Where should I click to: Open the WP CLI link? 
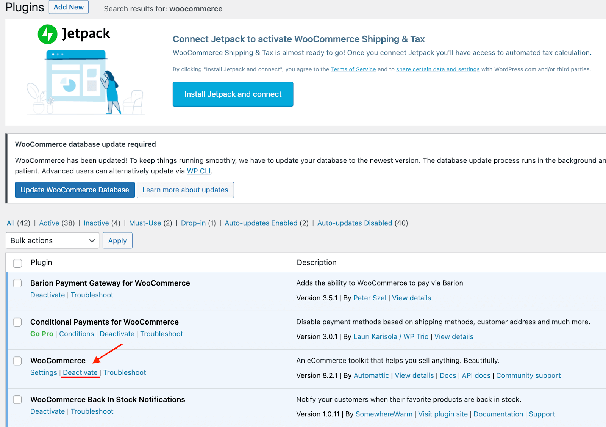pos(199,171)
